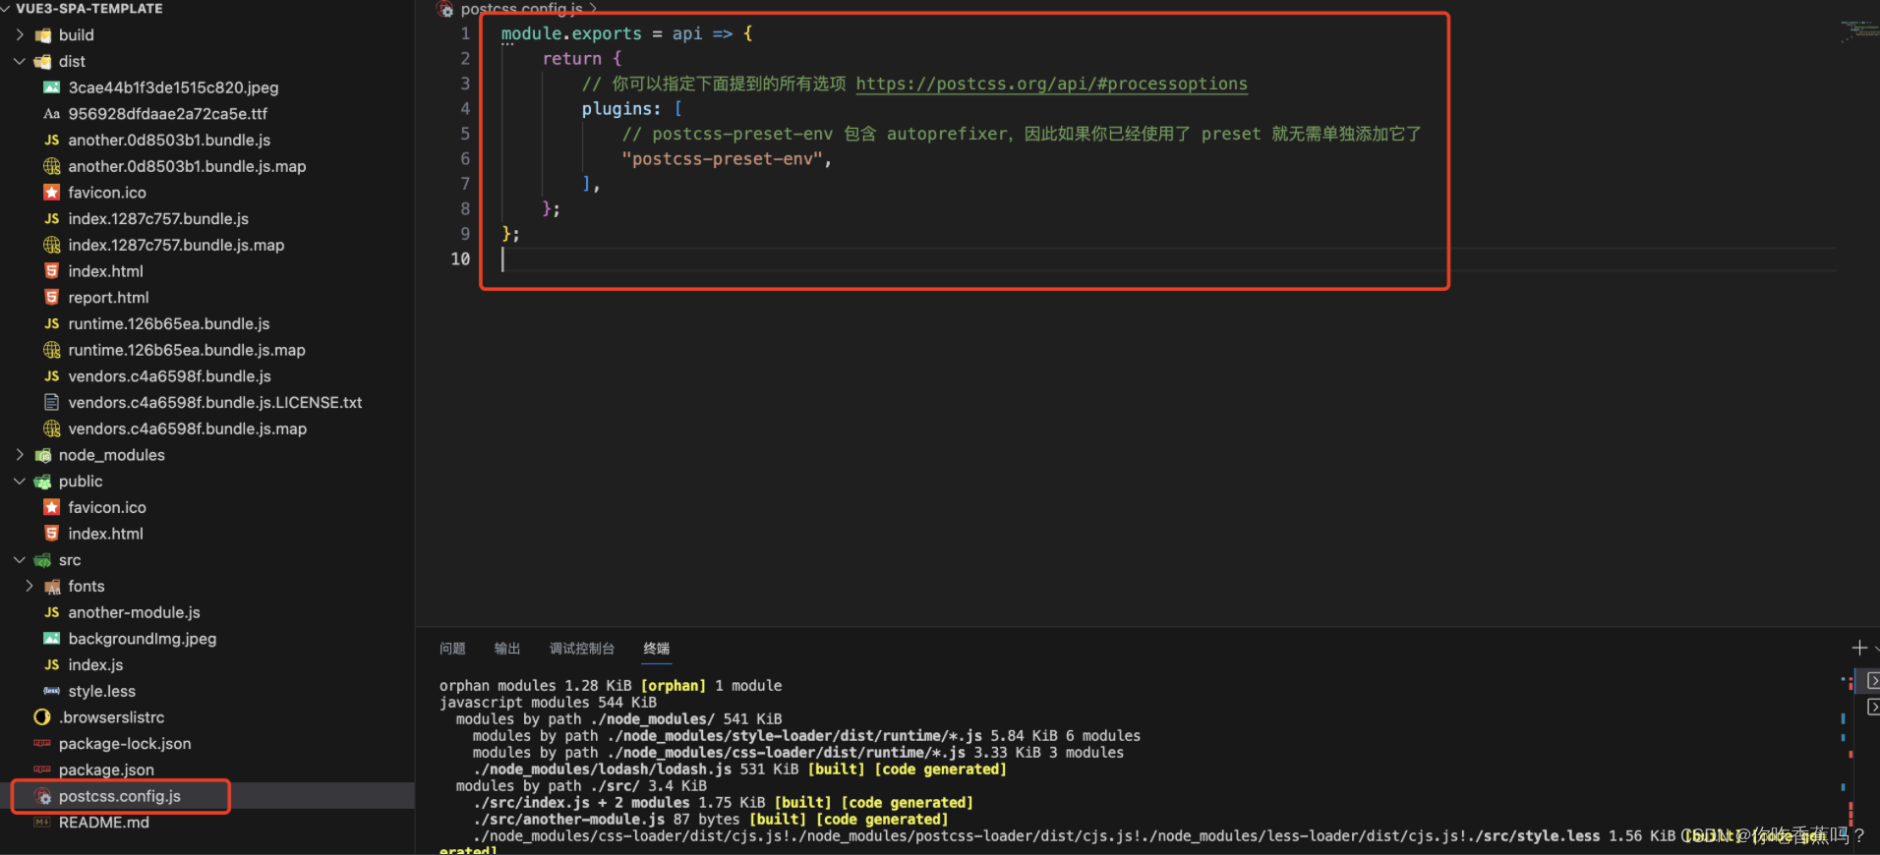This screenshot has width=1880, height=855.
Task: Click the text file icon of vendors LICENSE.txt
Action: pyautogui.click(x=52, y=402)
